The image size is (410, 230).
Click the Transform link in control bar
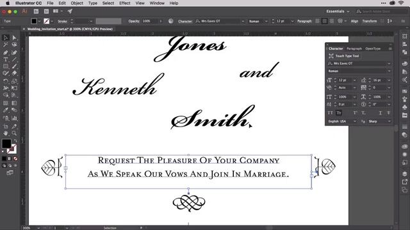pos(370,21)
